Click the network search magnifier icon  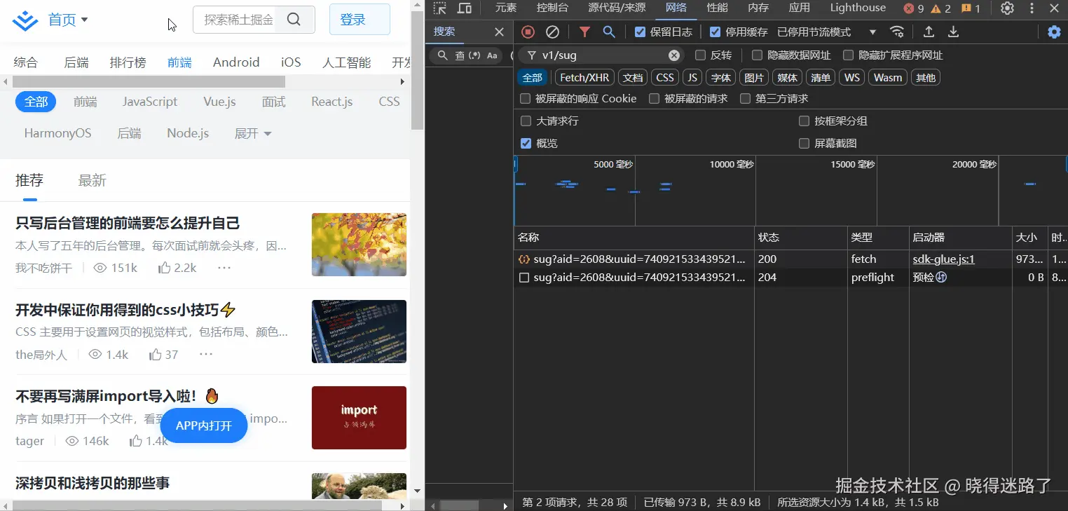[609, 32]
